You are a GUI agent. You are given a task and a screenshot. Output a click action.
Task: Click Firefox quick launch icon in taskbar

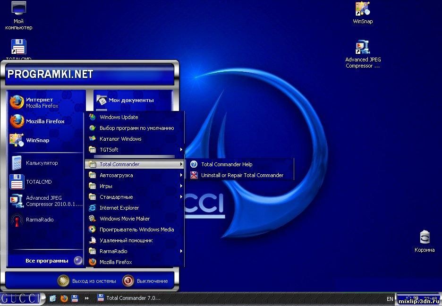coord(64,298)
